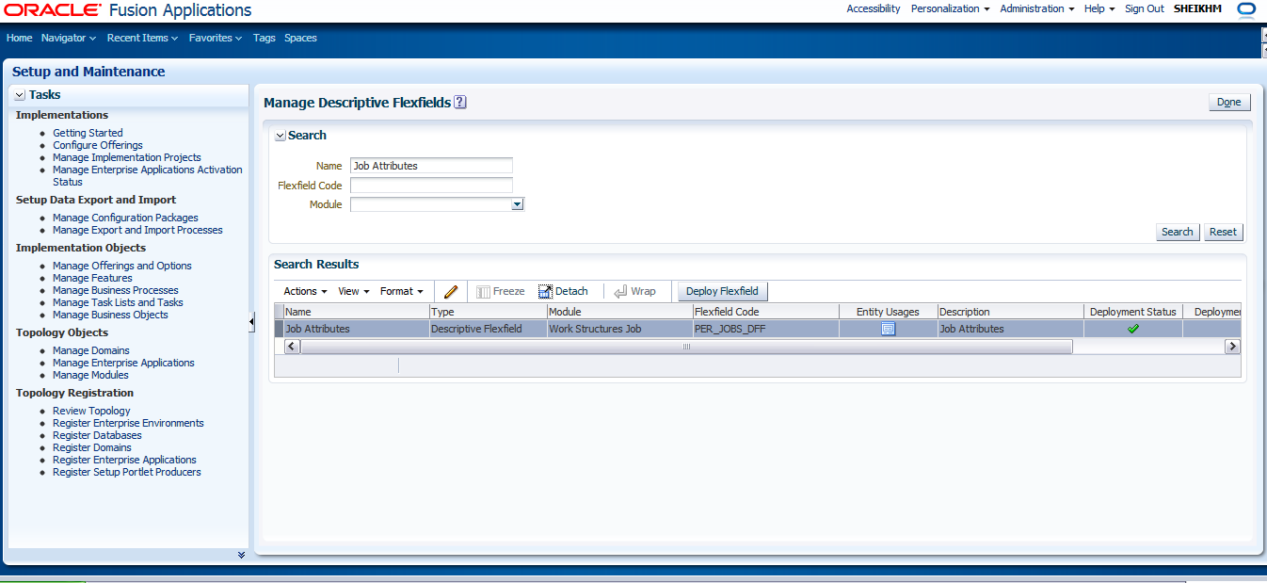Open Manage Features task
The image size is (1267, 583).
(x=92, y=278)
